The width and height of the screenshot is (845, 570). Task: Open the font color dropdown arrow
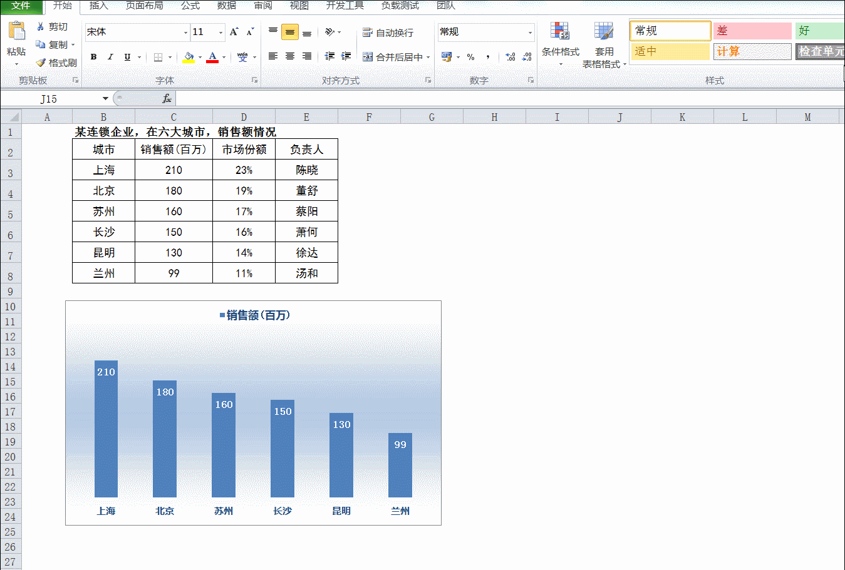click(x=224, y=57)
